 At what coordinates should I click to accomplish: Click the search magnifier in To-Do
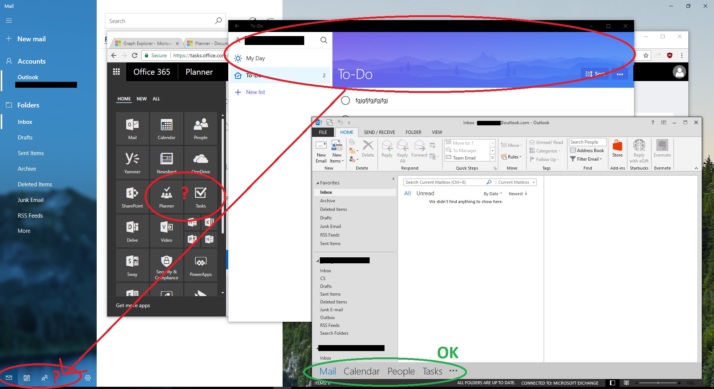[x=324, y=40]
